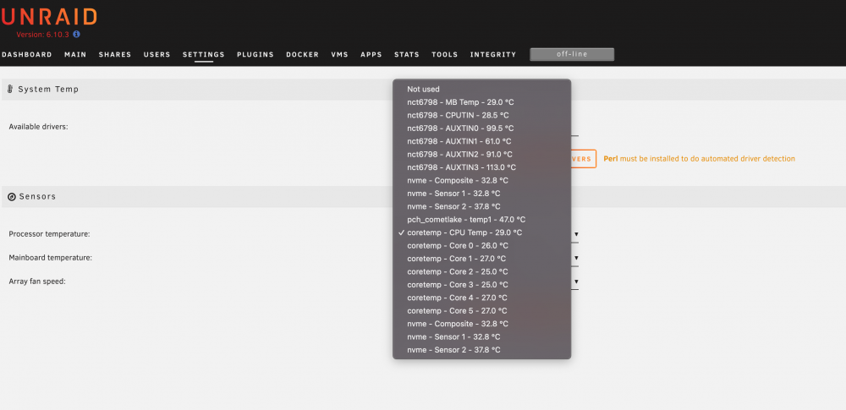Open the Plugins tab
Screen dimensions: 846x410
(255, 54)
